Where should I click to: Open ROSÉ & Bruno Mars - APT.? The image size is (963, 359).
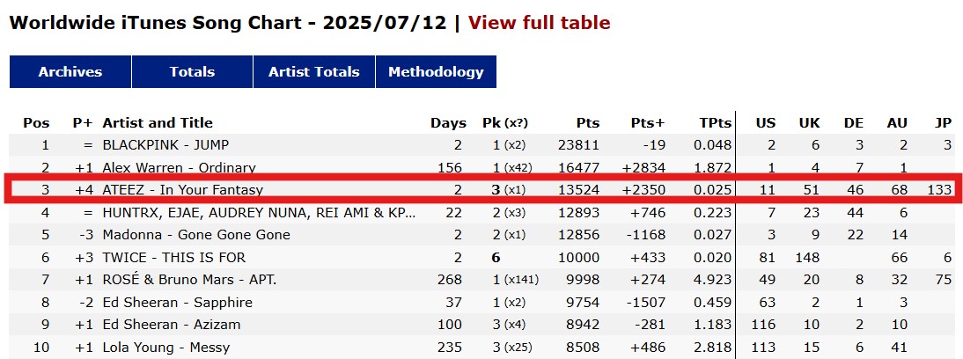coord(190,280)
